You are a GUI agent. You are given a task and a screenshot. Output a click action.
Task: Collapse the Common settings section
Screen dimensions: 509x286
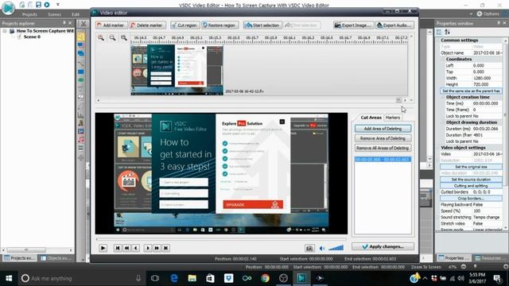[437, 41]
